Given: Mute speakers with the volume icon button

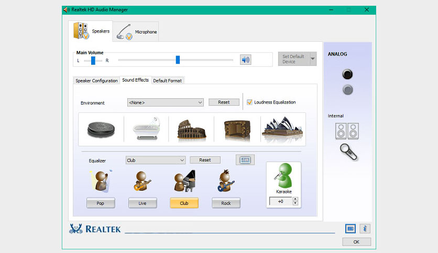Looking at the screenshot, I should 246,60.
